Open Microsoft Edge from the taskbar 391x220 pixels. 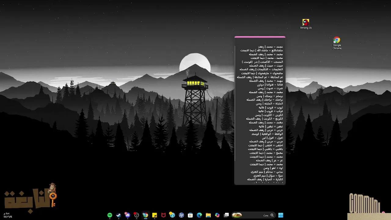click(x=199, y=215)
